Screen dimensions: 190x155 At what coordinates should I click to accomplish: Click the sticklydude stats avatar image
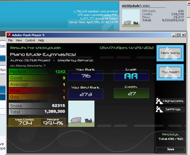click(x=131, y=18)
